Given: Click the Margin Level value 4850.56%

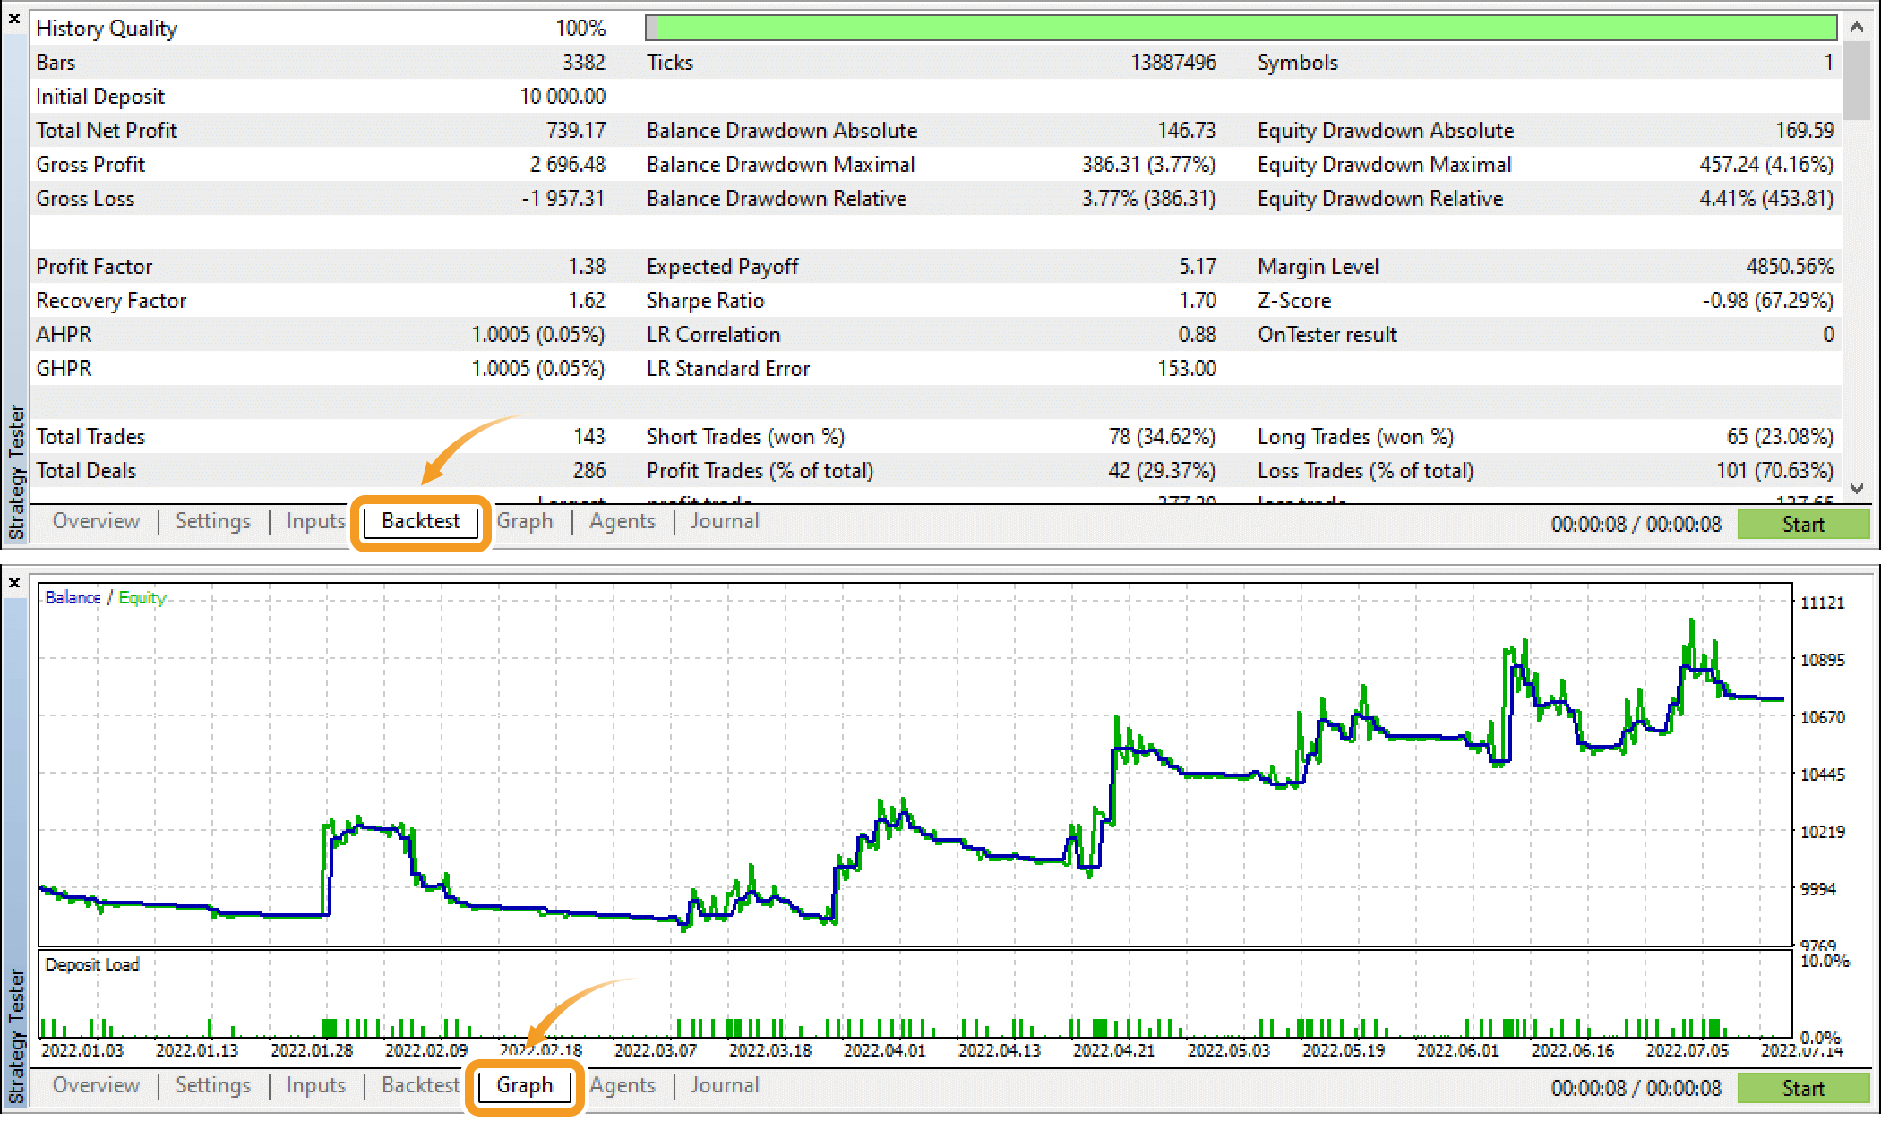Looking at the screenshot, I should (1790, 267).
